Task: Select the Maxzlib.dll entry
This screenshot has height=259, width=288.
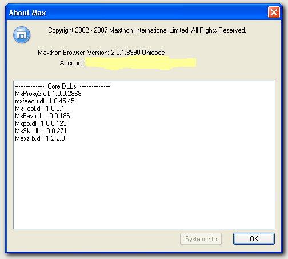Action: [40, 138]
